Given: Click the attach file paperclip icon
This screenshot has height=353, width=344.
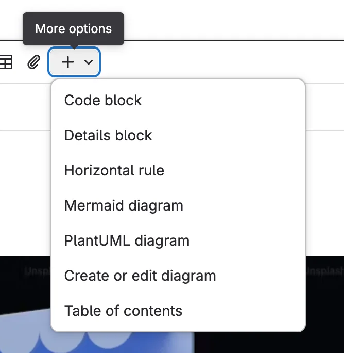Looking at the screenshot, I should (33, 62).
